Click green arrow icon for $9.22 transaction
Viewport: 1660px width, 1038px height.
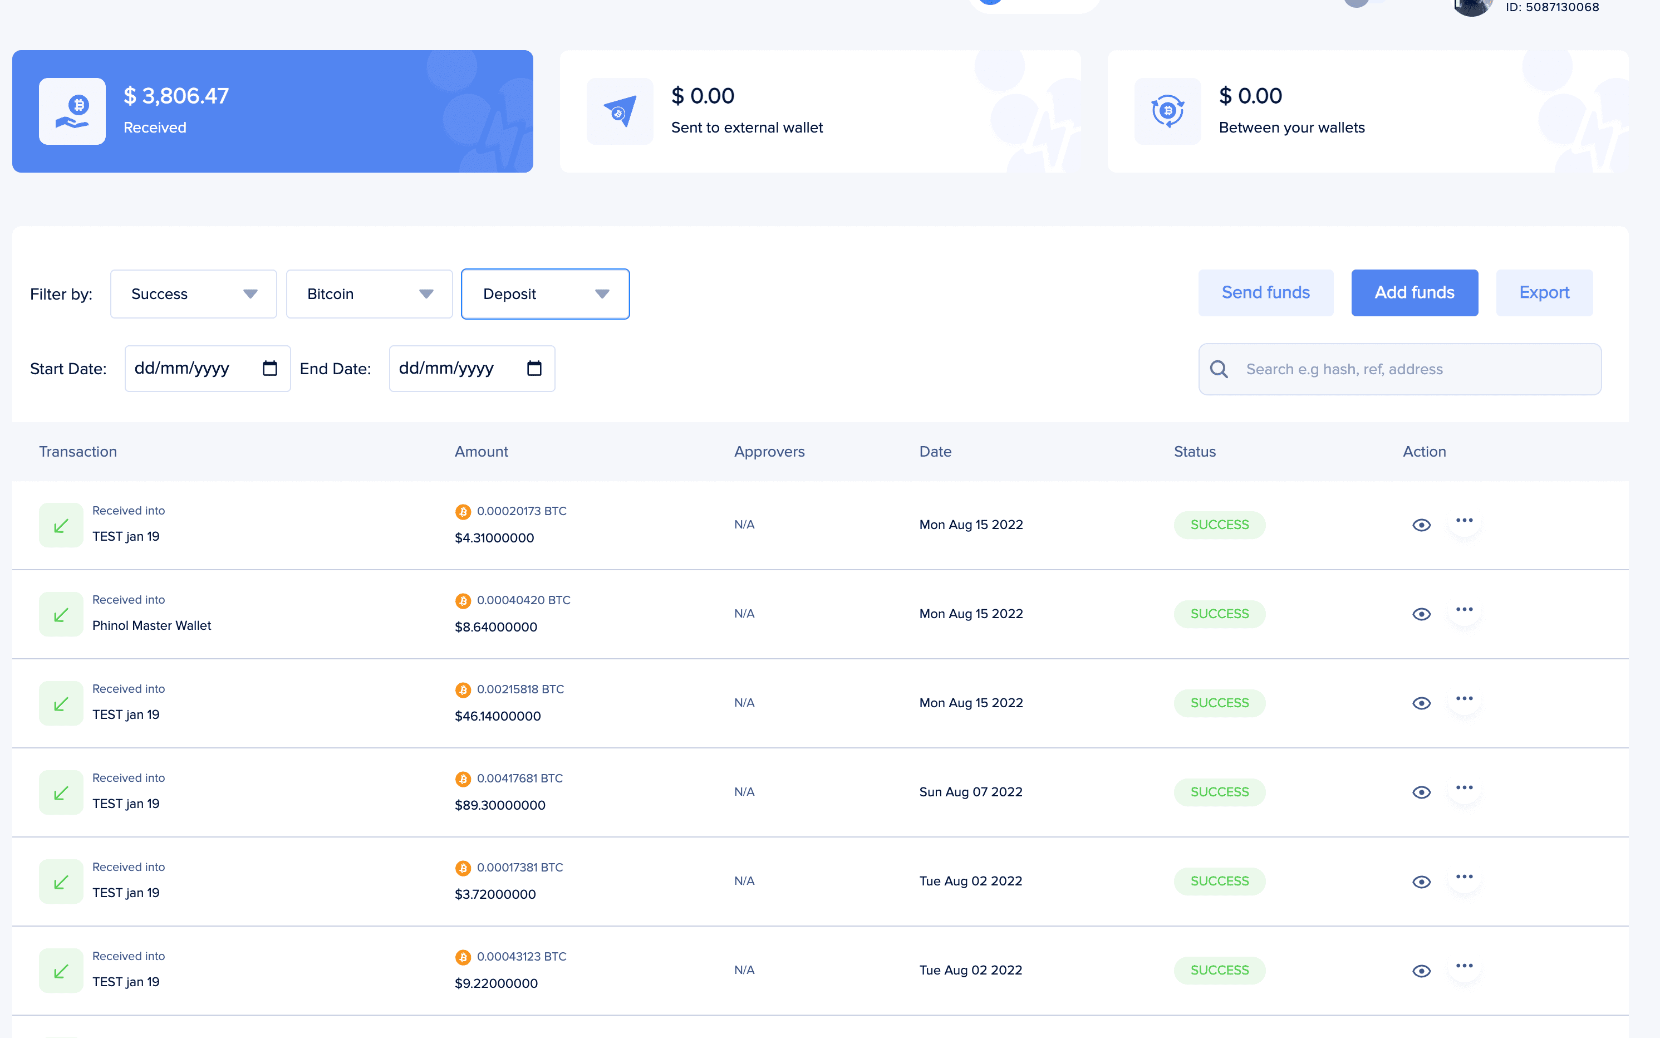click(x=61, y=971)
